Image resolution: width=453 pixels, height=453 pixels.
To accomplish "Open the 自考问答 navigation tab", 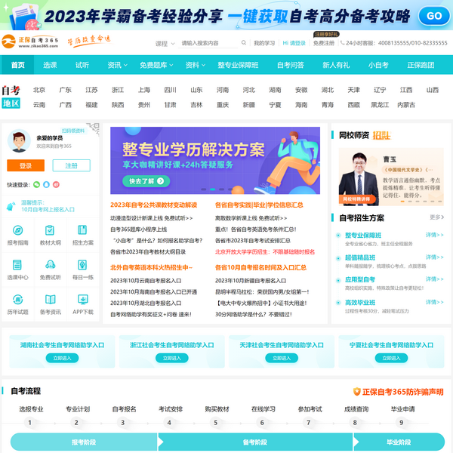I will [291, 65].
